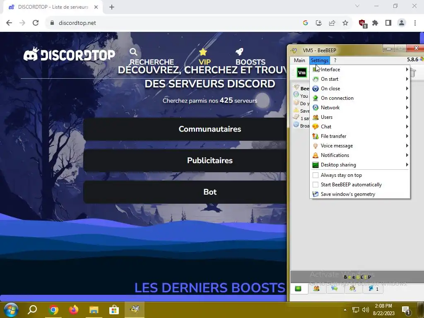Expand the Notifications submenu arrow
424x318 pixels.
point(407,155)
